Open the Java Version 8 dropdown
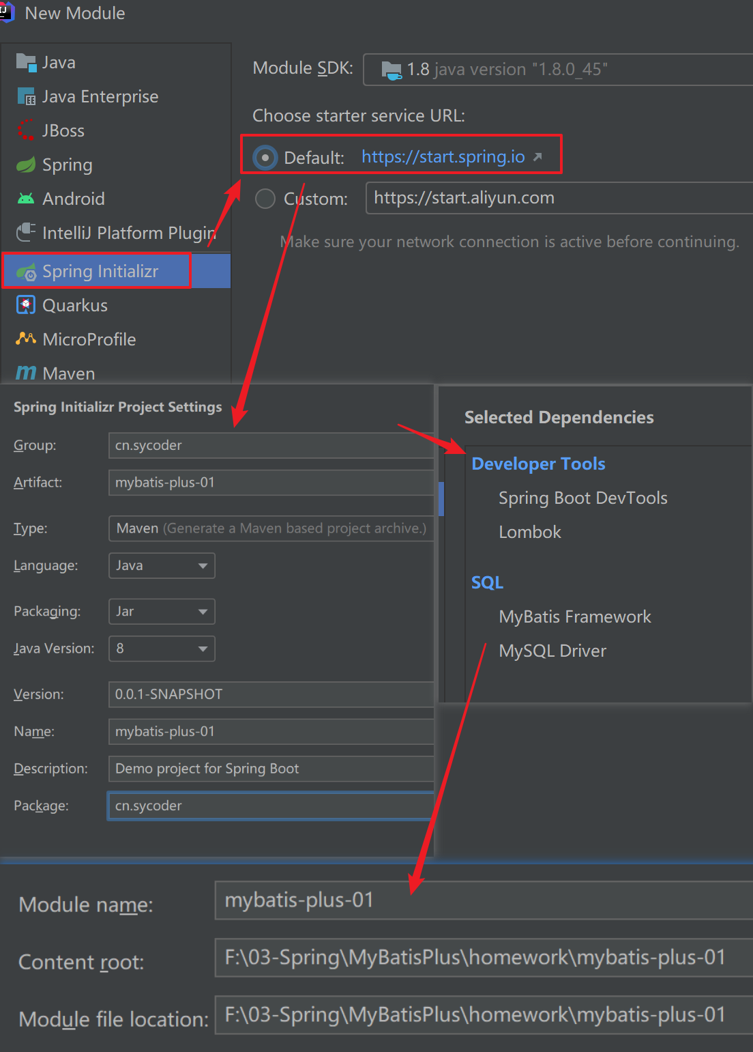 (x=162, y=649)
